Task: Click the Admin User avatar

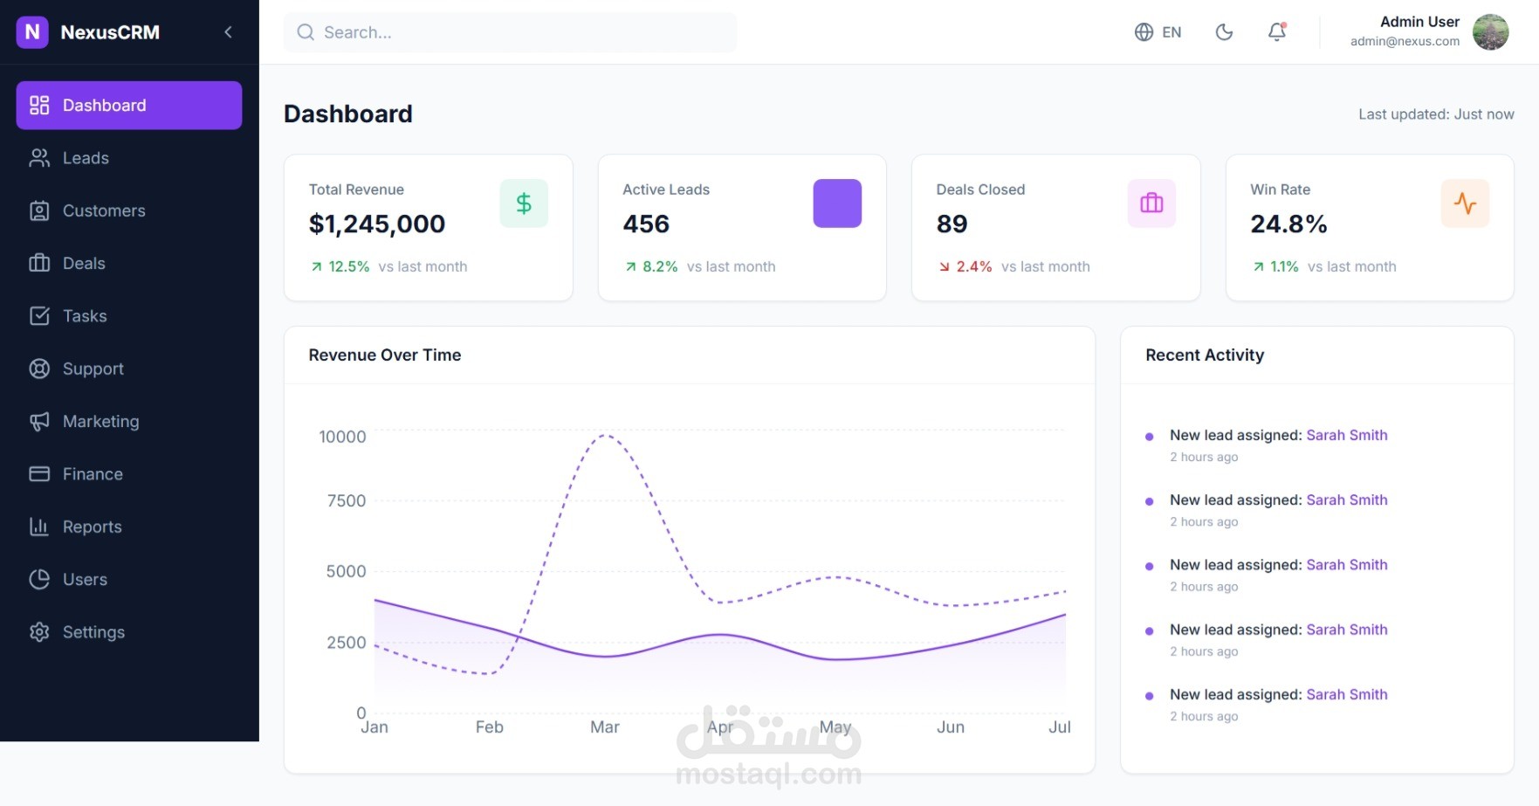Action: pyautogui.click(x=1491, y=32)
